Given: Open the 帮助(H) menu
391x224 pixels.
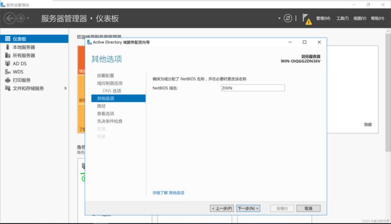Looking at the screenshot, I should [x=378, y=19].
